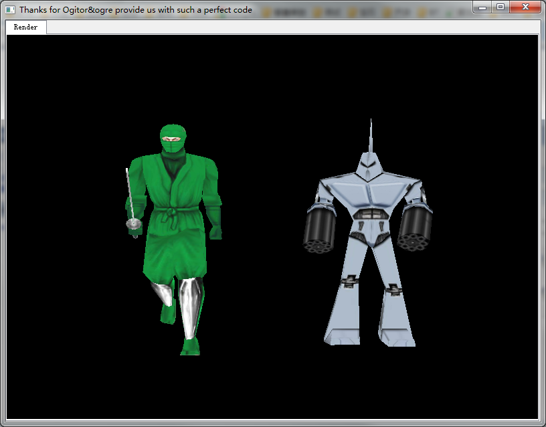This screenshot has width=546, height=427.
Task: Minimize the Ogitor render window
Action: click(x=482, y=7)
